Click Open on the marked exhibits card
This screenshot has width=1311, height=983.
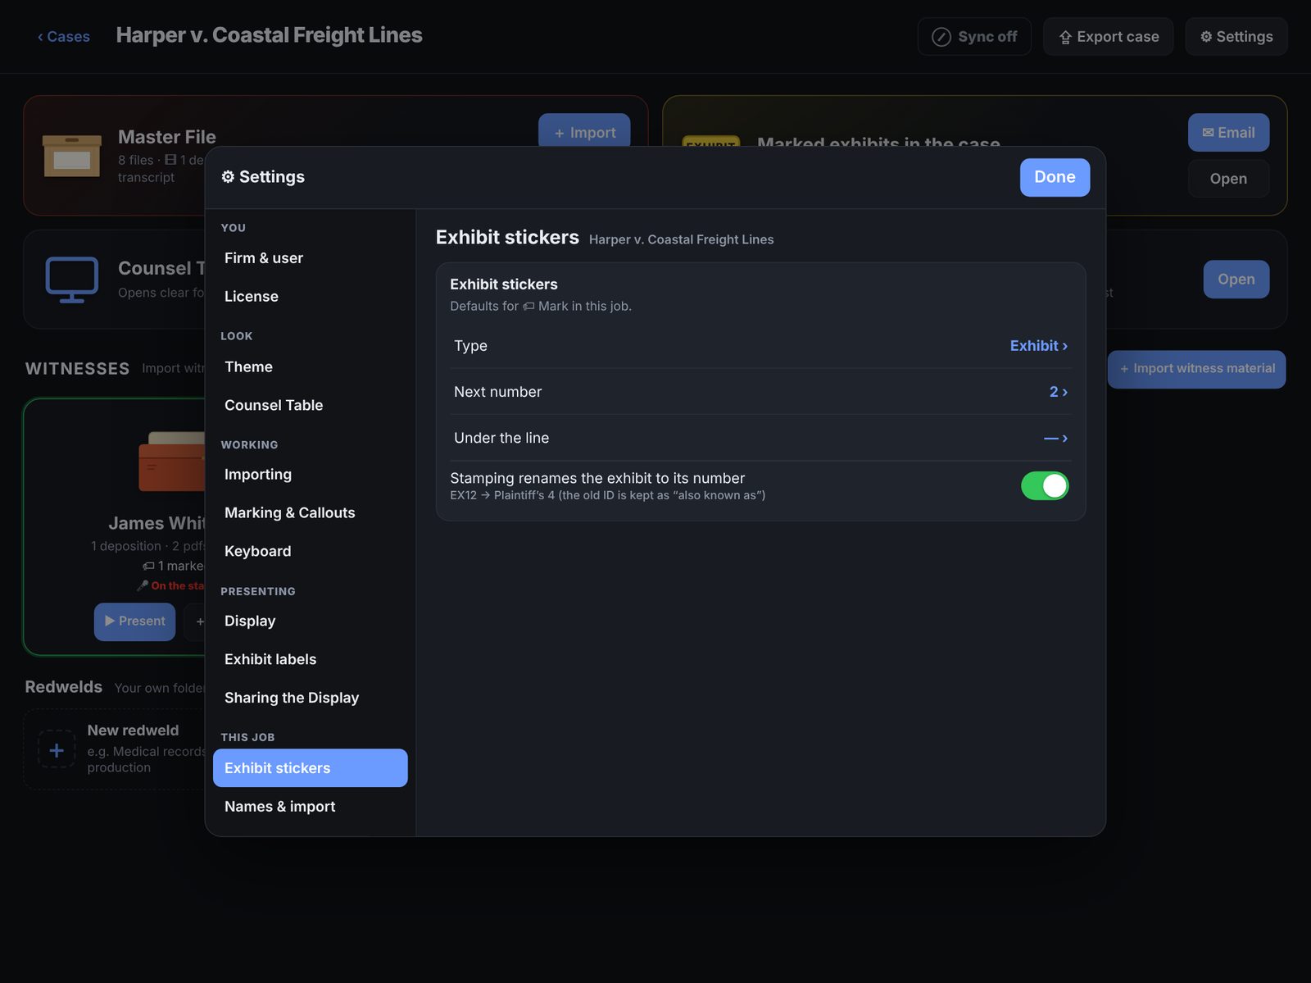coord(1228,179)
